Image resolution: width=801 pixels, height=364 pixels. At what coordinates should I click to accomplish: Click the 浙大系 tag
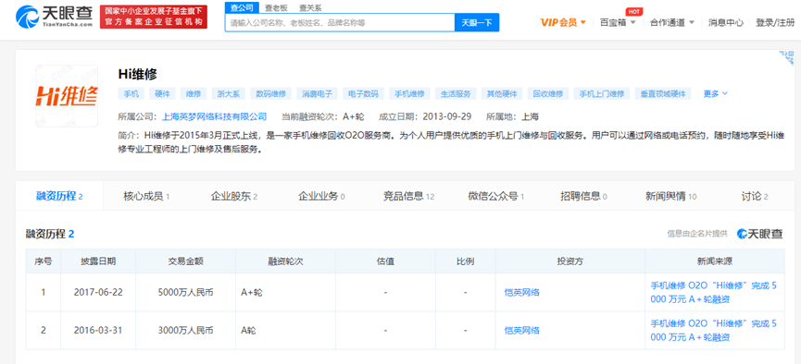pyautogui.click(x=229, y=93)
